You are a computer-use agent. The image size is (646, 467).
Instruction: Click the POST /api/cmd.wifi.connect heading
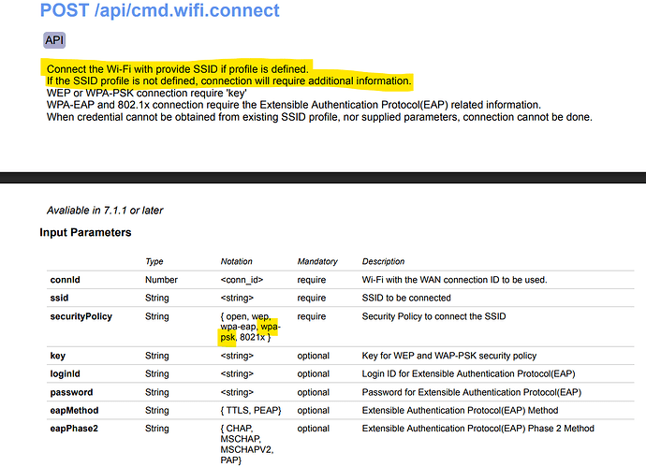159,11
